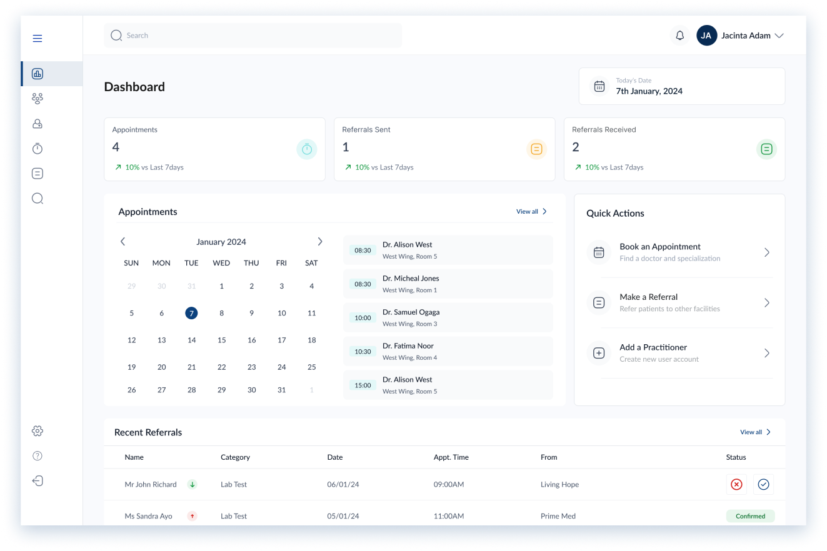
Task: Open Book an Appointment quick action
Action: point(679,252)
